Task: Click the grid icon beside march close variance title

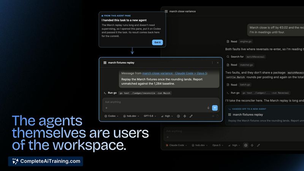Action: coord(166,11)
